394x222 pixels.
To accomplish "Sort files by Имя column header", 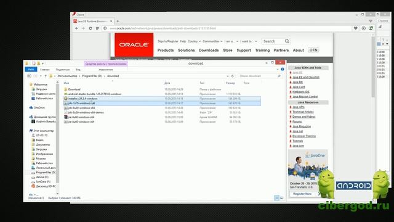I will (x=66, y=83).
